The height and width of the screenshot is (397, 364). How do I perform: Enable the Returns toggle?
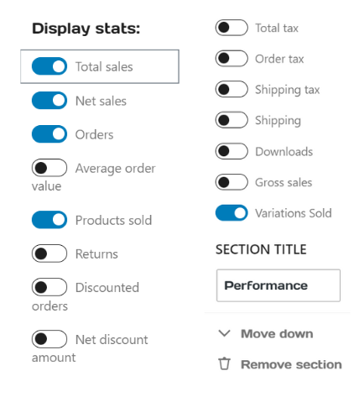tap(49, 253)
